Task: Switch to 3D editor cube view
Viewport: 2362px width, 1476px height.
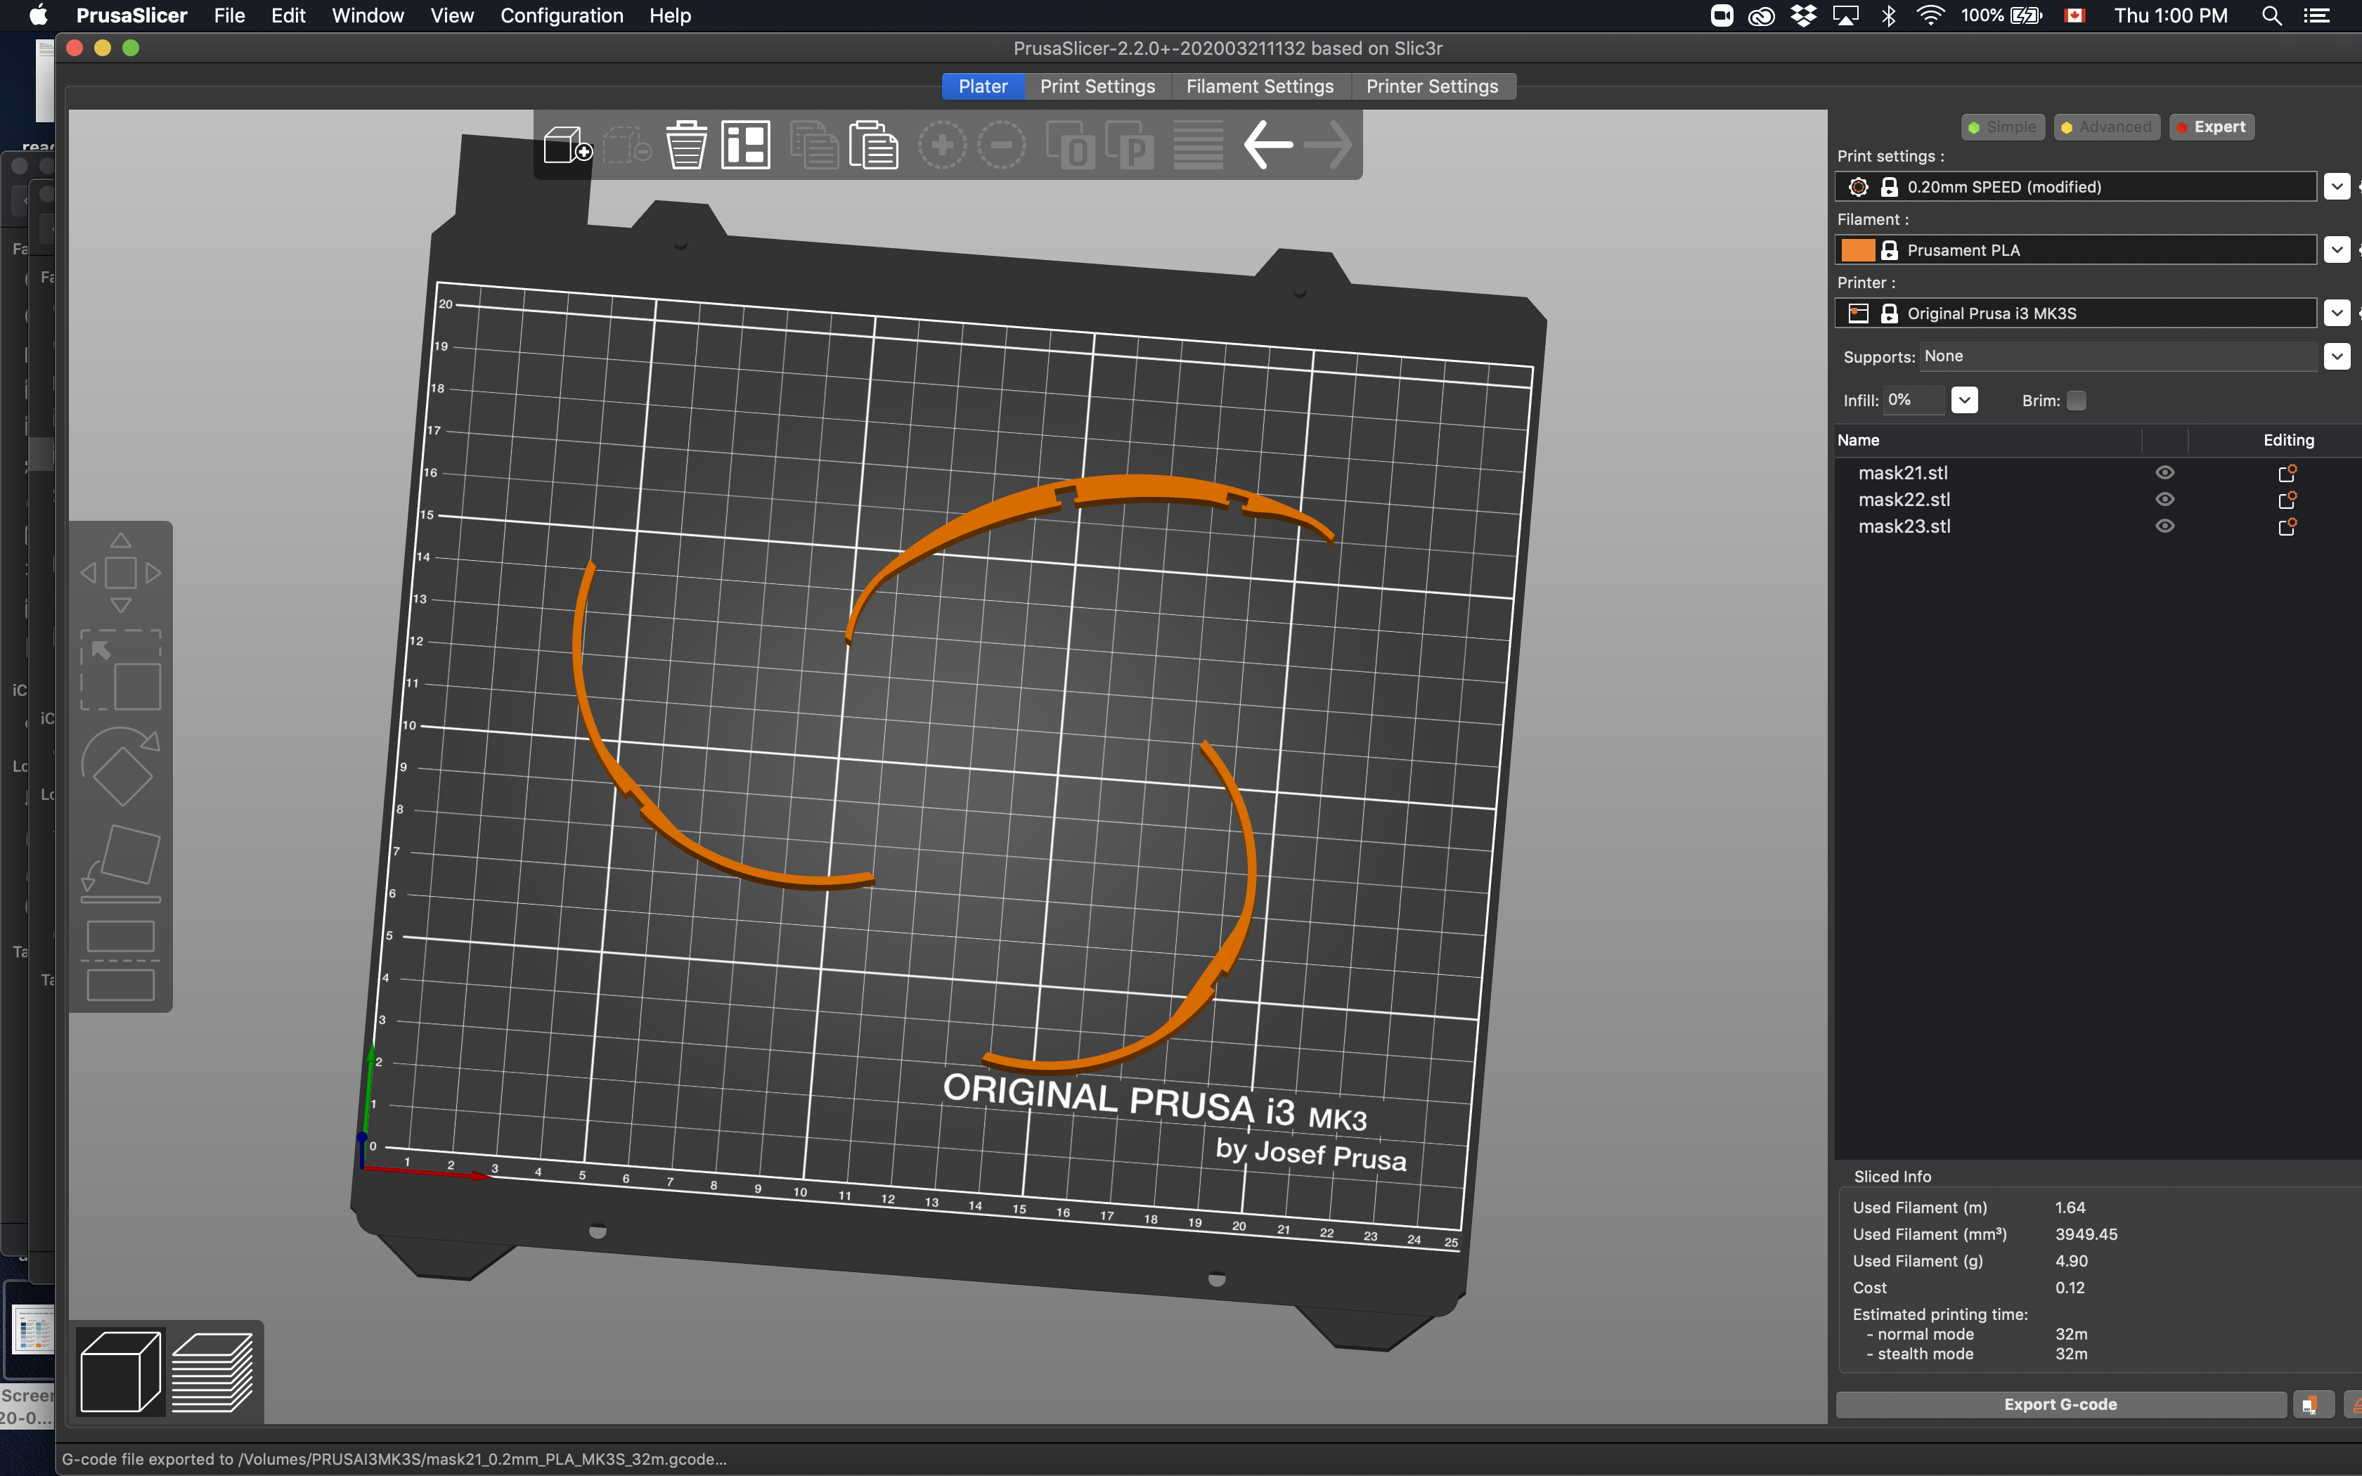Action: coord(120,1371)
